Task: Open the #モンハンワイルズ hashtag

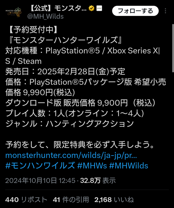Action: point(40,166)
